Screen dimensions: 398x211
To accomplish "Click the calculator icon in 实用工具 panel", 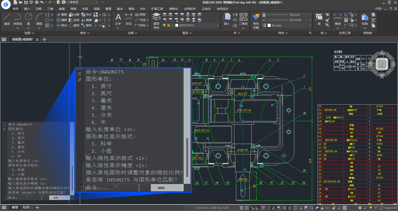I will pyautogui.click(x=346, y=20).
